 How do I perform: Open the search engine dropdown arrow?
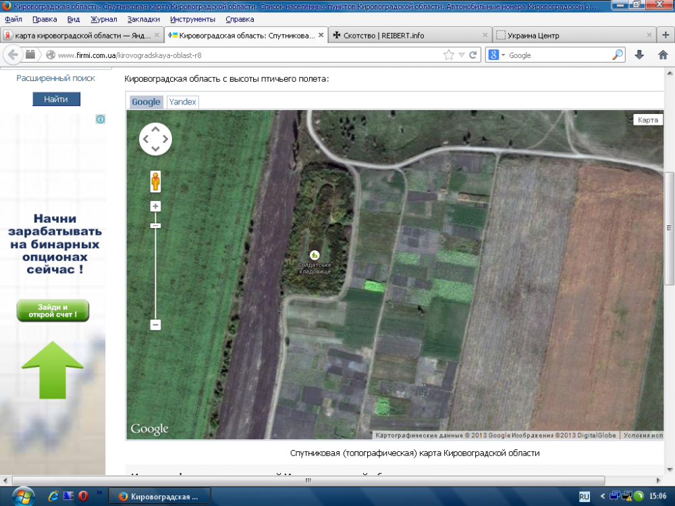tap(503, 55)
